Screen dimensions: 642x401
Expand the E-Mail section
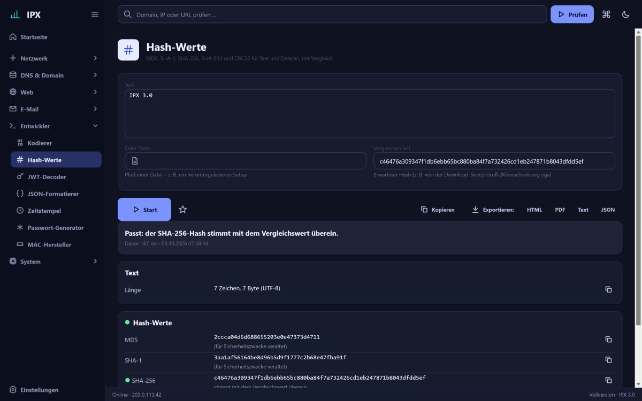(x=53, y=109)
